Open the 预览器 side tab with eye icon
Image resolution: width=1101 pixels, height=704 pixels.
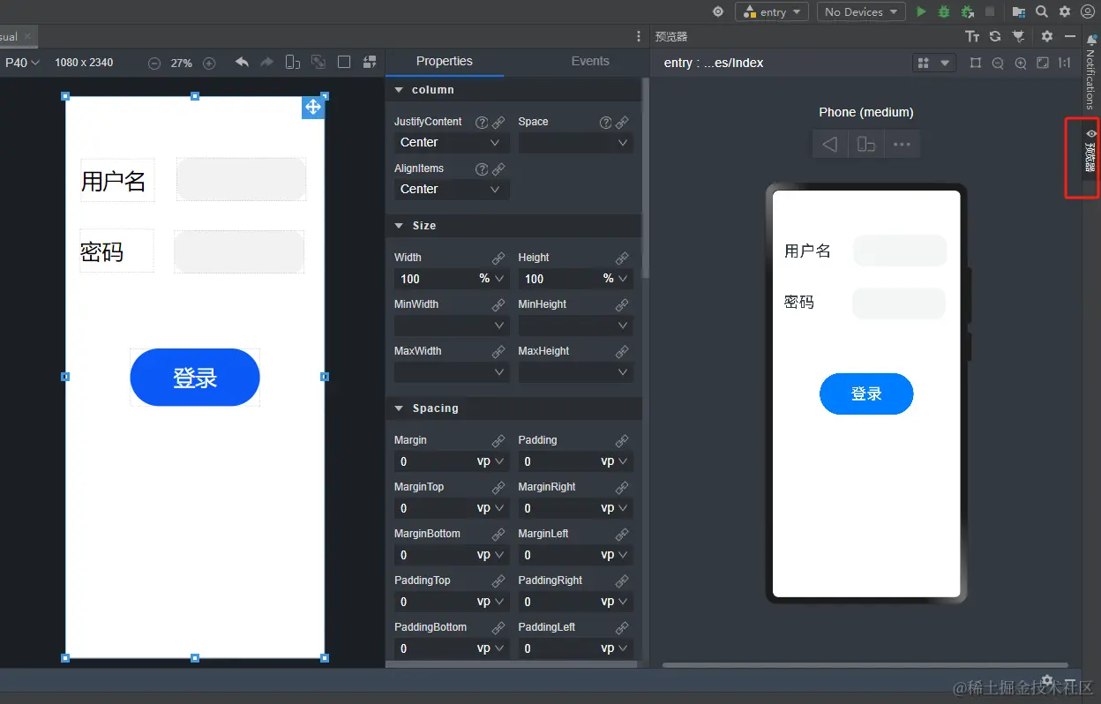[x=1090, y=152]
